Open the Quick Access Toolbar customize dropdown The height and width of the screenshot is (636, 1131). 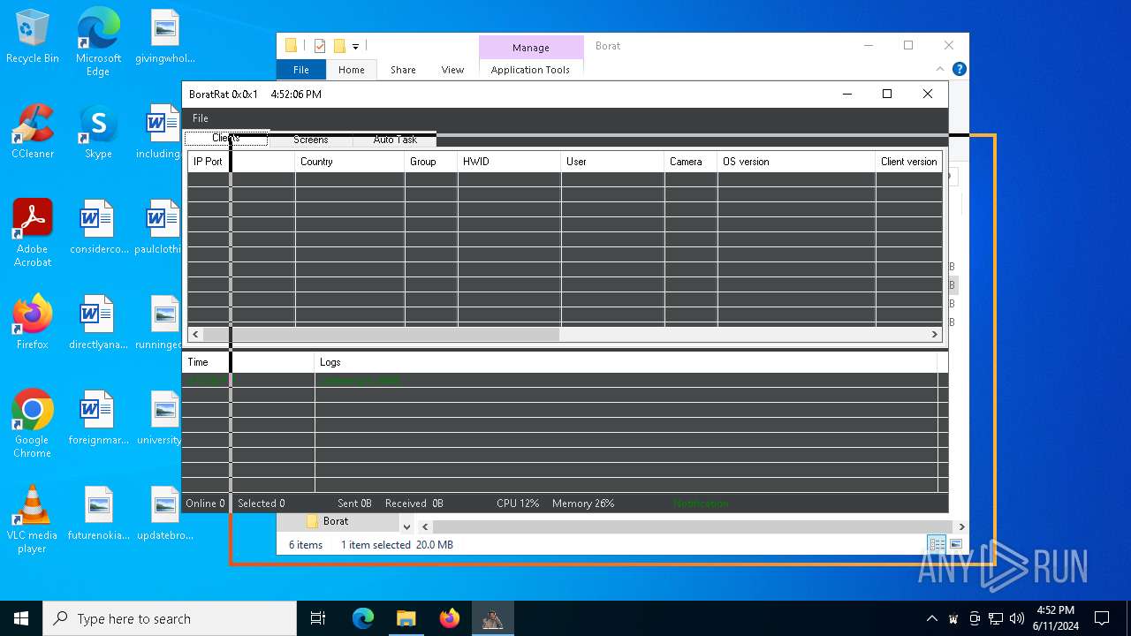[x=355, y=46]
